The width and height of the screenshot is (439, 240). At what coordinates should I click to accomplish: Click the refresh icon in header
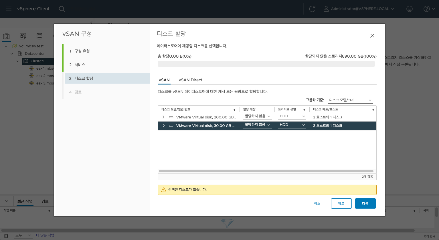point(312,9)
